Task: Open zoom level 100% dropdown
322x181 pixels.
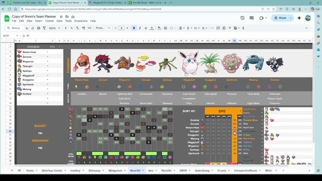Action: (54, 28)
